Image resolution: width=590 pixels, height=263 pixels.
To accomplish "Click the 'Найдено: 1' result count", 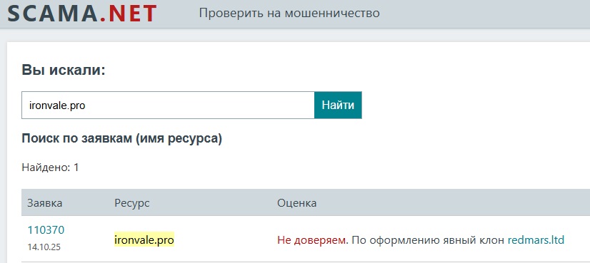I will coord(51,167).
